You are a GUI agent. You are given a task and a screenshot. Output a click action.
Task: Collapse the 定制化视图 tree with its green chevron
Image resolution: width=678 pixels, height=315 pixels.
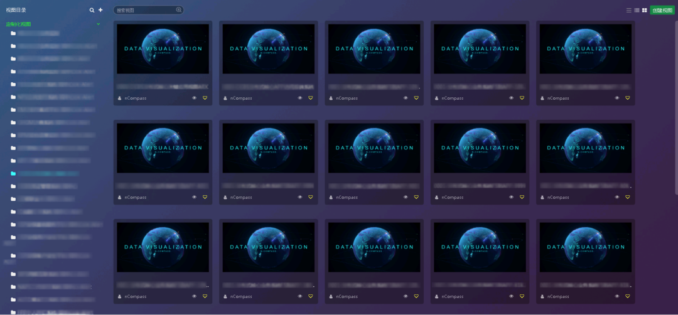click(99, 24)
